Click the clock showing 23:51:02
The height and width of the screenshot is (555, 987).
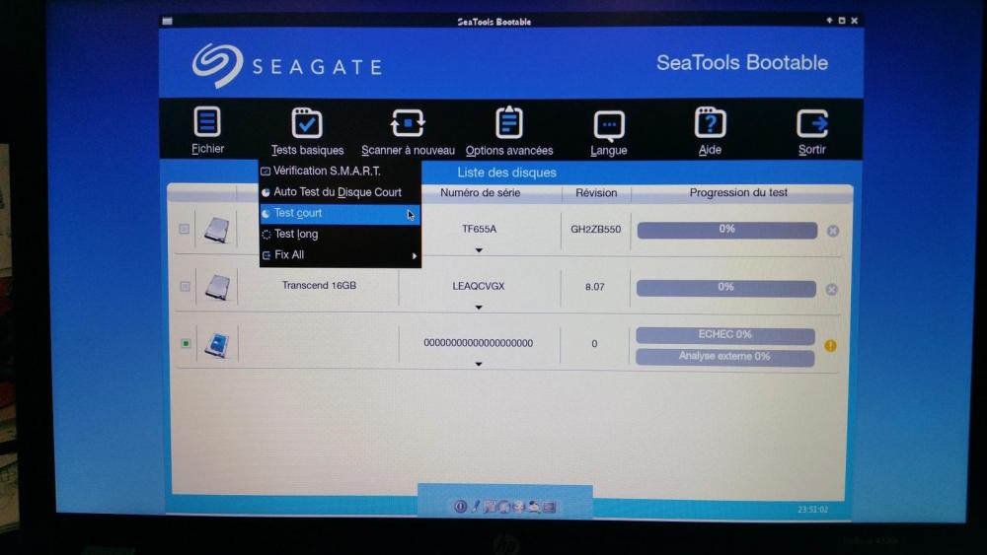coord(812,510)
